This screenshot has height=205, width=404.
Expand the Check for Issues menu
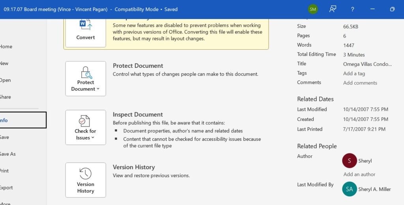point(86,127)
